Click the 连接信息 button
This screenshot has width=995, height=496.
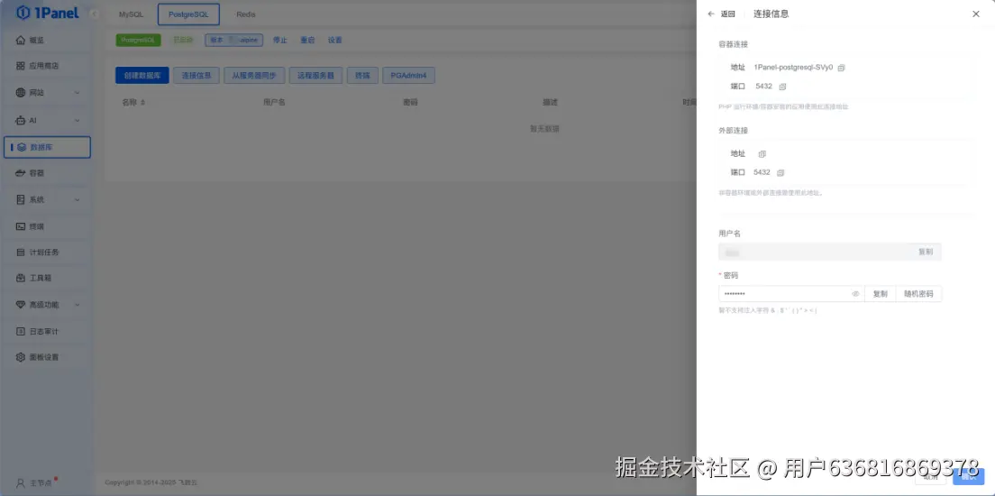click(196, 76)
